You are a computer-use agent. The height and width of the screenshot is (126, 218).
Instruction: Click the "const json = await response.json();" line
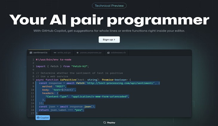[x=67, y=107]
